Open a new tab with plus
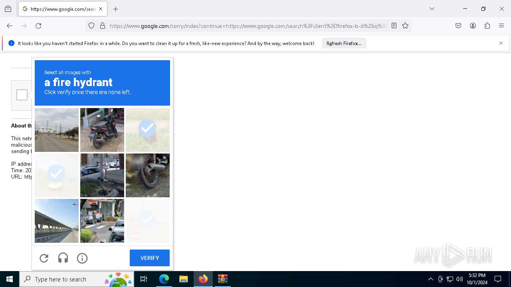The width and height of the screenshot is (511, 287). click(x=116, y=9)
